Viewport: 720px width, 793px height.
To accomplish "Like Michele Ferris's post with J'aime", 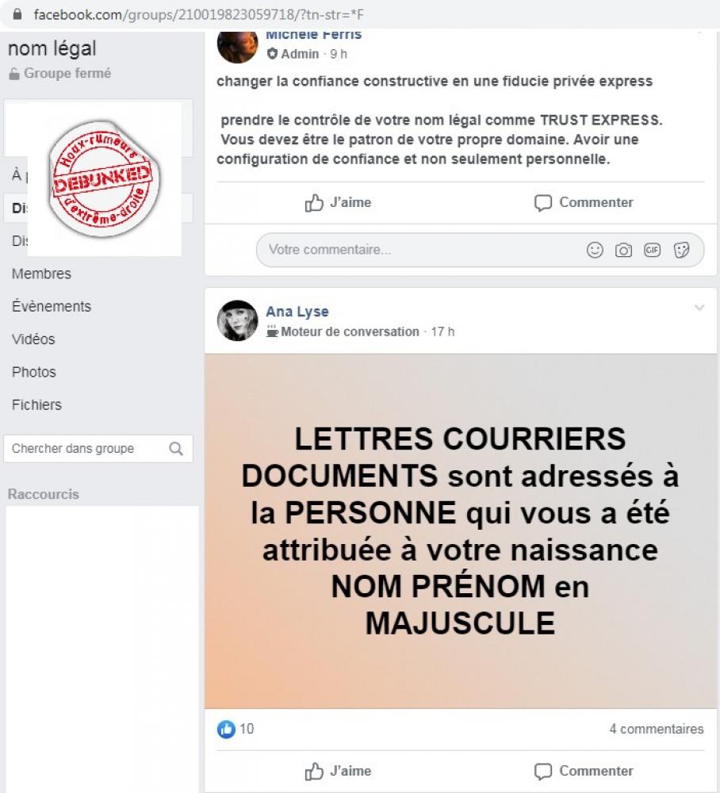I will (x=338, y=202).
